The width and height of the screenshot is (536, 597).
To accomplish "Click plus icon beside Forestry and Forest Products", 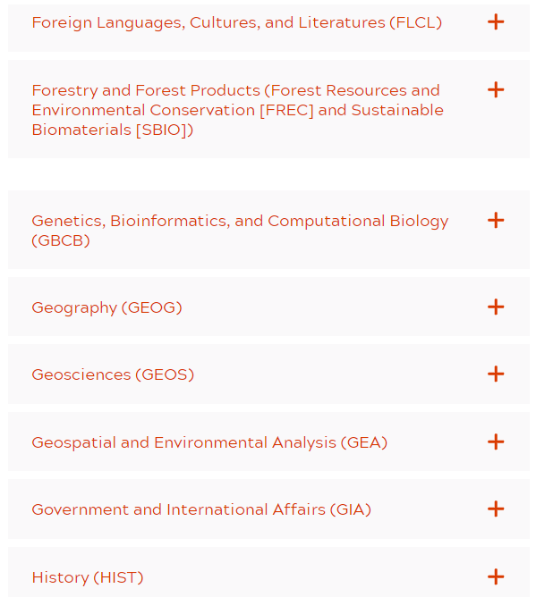I will 496,90.
